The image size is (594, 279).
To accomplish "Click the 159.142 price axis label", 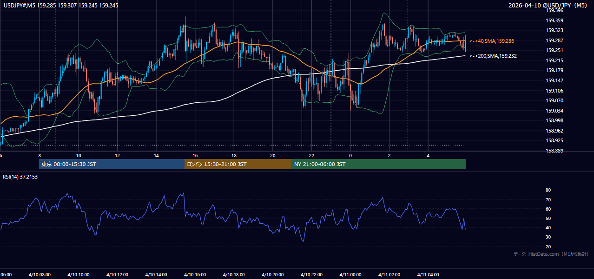I will coord(554,80).
